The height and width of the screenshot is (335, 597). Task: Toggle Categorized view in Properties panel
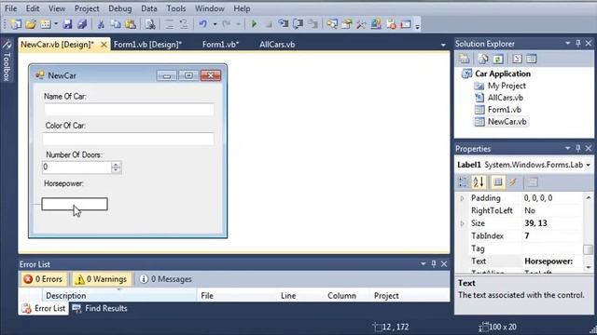[463, 182]
